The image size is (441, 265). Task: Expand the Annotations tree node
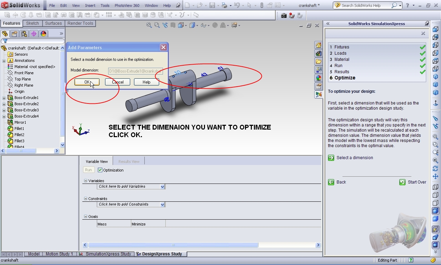point(4,61)
